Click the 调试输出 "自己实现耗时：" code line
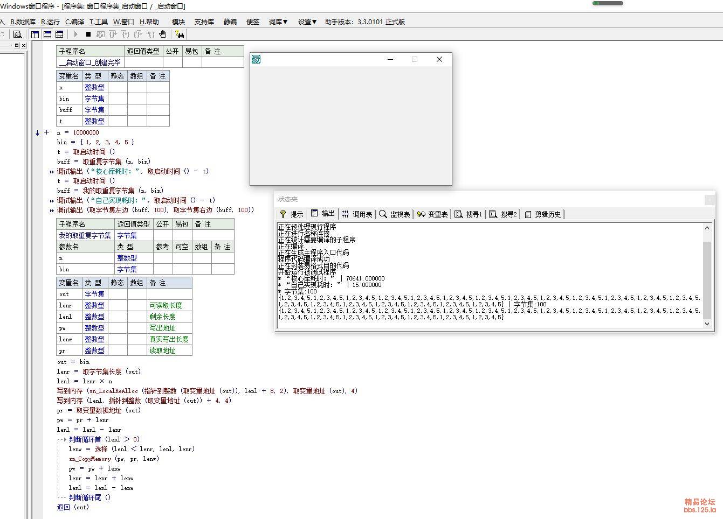This screenshot has height=519, width=723. 136,200
